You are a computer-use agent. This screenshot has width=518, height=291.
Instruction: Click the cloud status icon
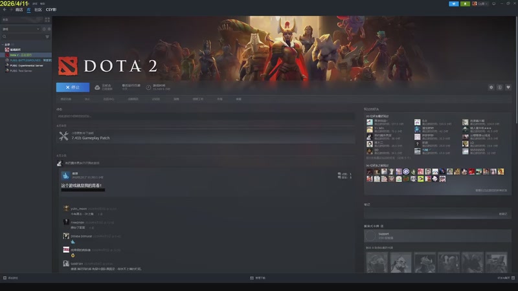click(x=98, y=87)
